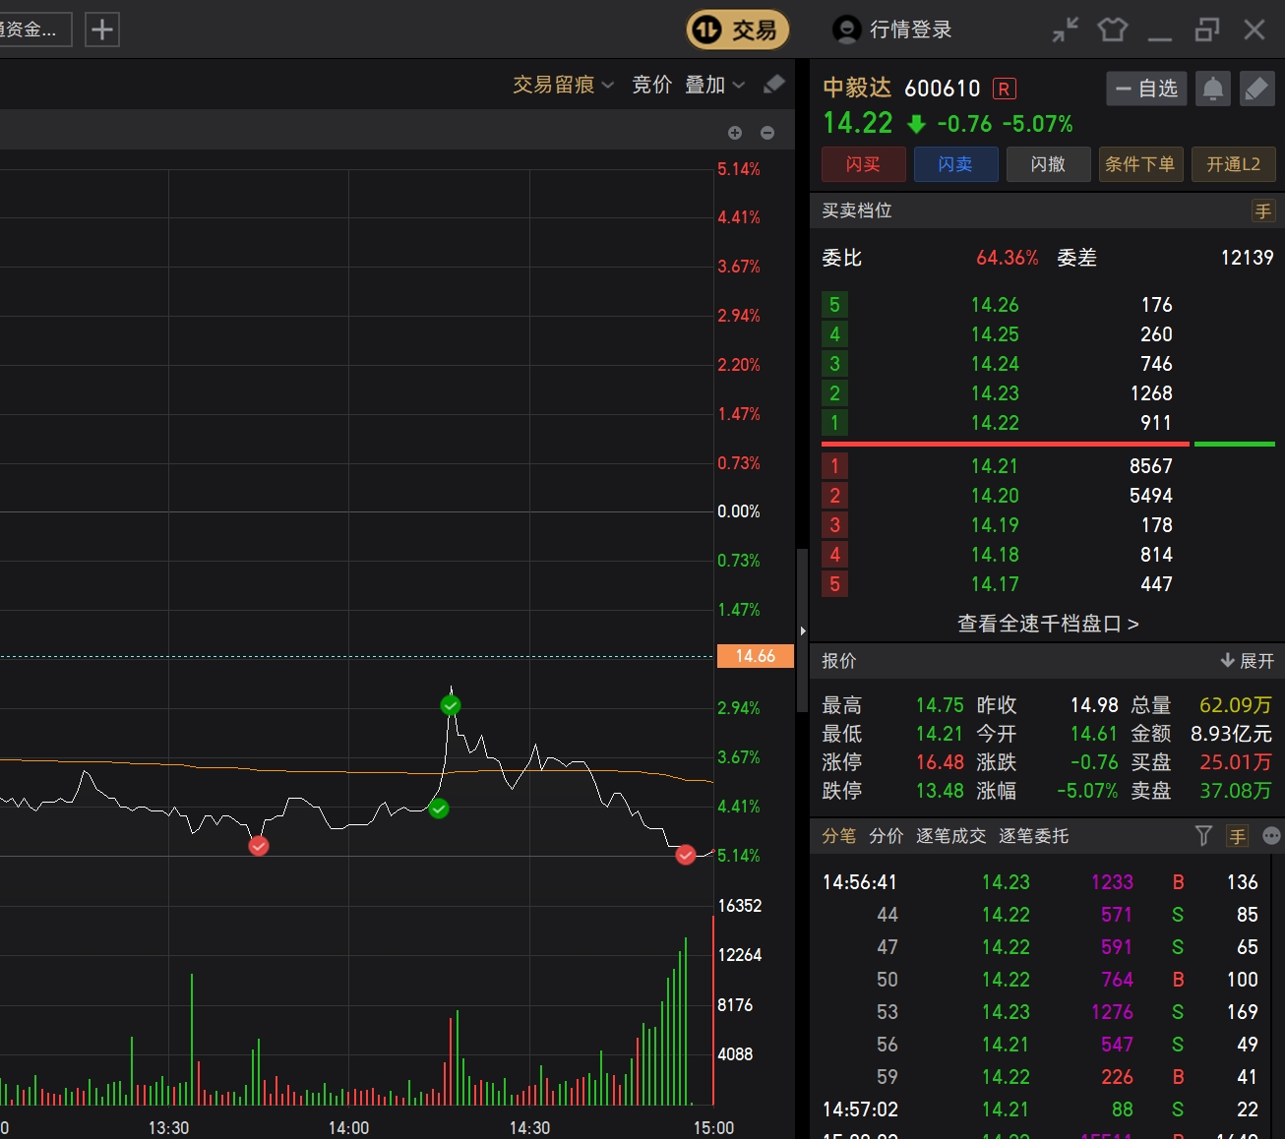Open 查看全速千档盘口 link
This screenshot has width=1285, height=1139.
point(1048,624)
